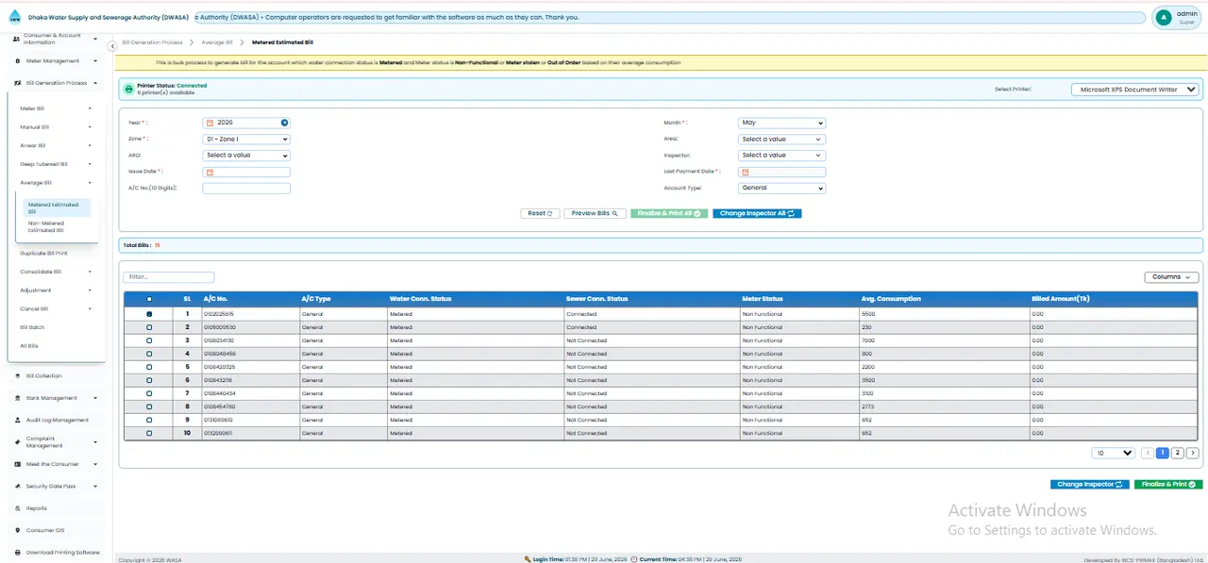
Task: Click the Meet the Consumer sidebar icon
Action: coord(17,464)
